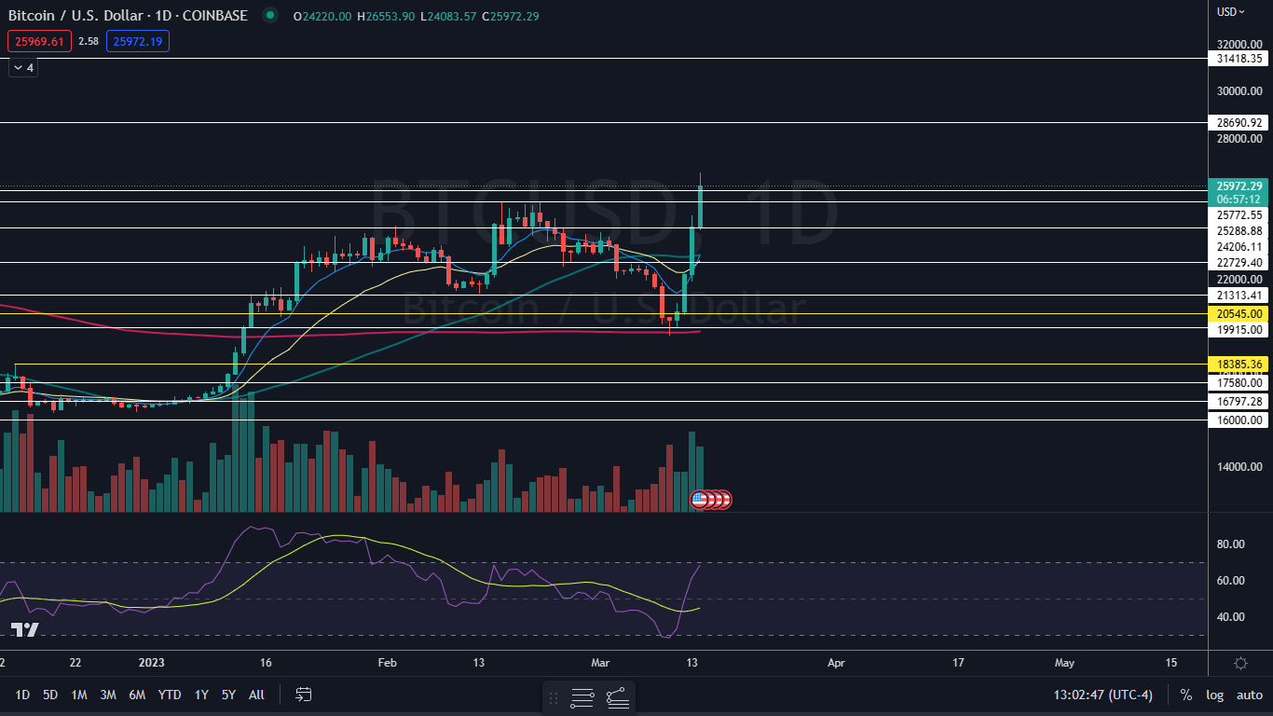This screenshot has width=1273, height=716.
Task: Expand the collapsed 4 indicators legend
Action: [x=23, y=67]
